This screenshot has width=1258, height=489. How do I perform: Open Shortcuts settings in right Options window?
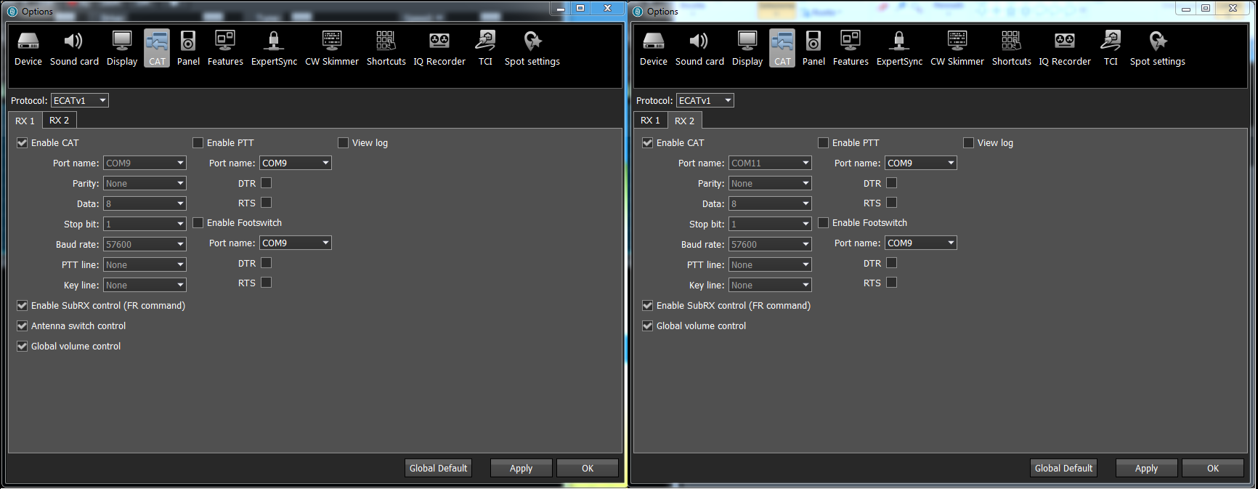[x=1012, y=49]
